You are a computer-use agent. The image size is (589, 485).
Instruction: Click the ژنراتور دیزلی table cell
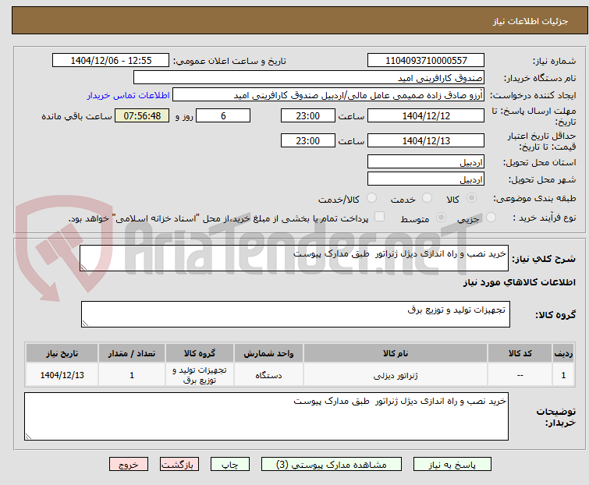[x=396, y=375]
